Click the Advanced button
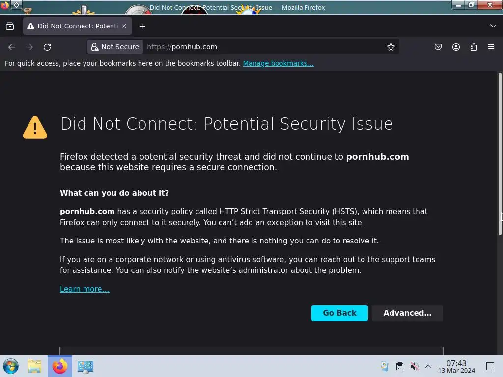The width and height of the screenshot is (503, 377). pyautogui.click(x=407, y=313)
